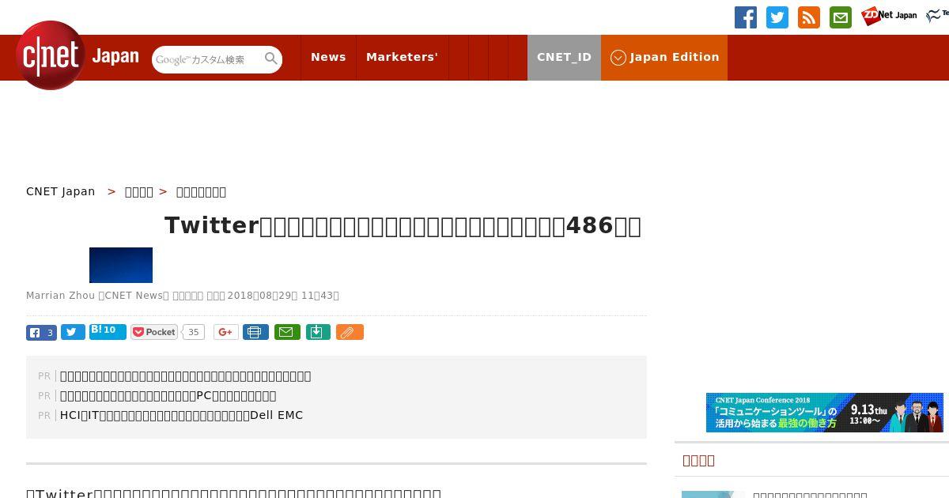Click the blue print article icon
This screenshot has height=498, width=949.
pyautogui.click(x=255, y=332)
